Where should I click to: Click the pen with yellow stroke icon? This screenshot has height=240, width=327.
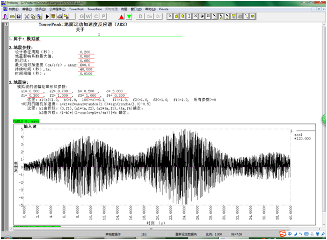pyautogui.click(x=227, y=16)
